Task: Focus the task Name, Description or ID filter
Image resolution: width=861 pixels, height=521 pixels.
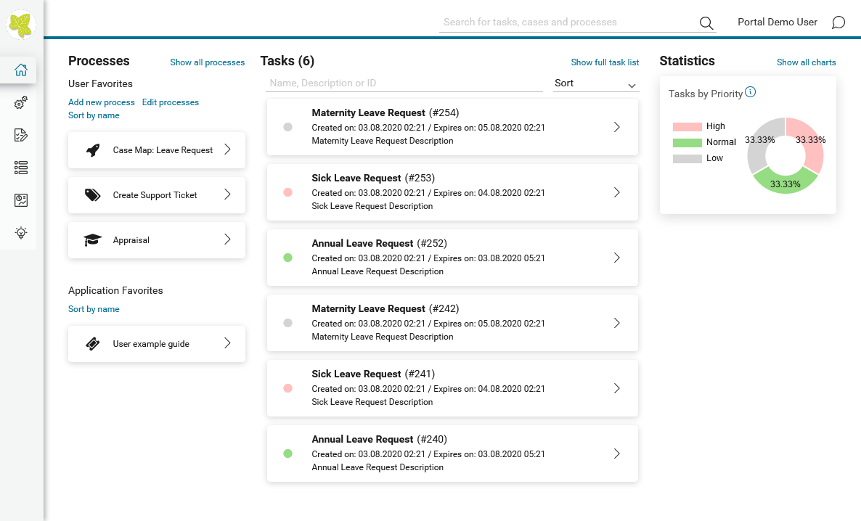Action: coord(404,83)
